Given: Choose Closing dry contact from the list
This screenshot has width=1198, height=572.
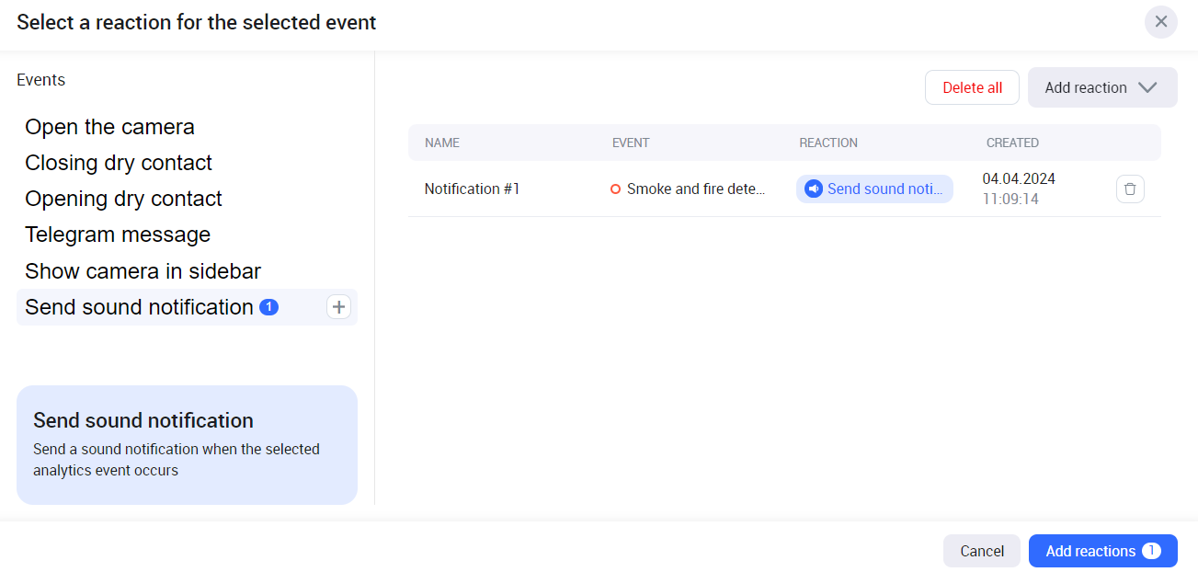Looking at the screenshot, I should (x=118, y=163).
